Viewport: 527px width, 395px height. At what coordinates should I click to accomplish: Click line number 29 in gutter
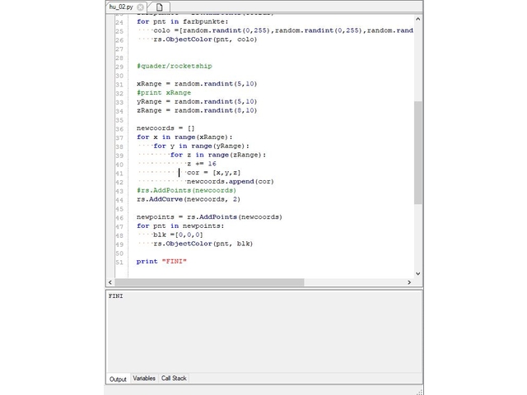[119, 67]
